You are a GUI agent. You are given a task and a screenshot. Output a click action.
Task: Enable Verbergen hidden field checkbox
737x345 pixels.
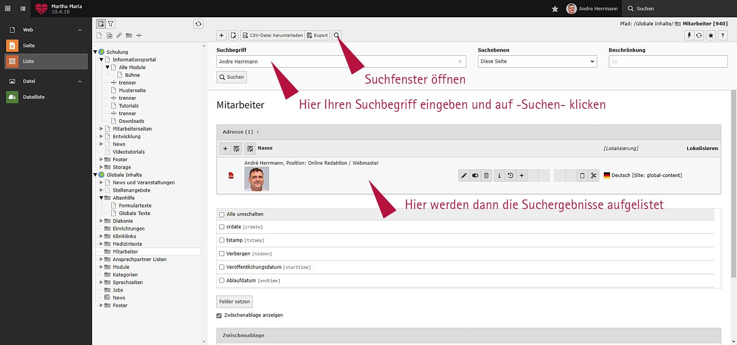pyautogui.click(x=222, y=253)
